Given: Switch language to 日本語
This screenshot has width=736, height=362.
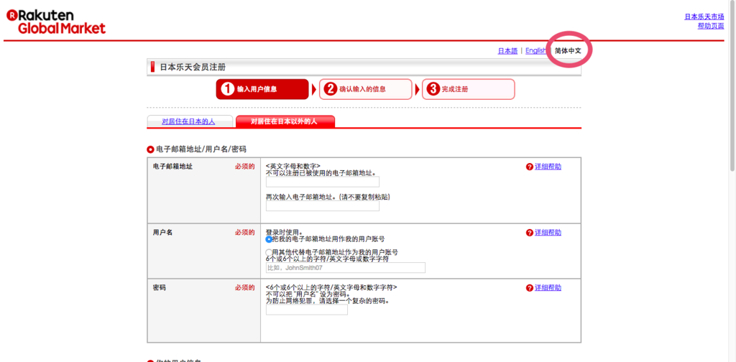Looking at the screenshot, I should [x=507, y=51].
